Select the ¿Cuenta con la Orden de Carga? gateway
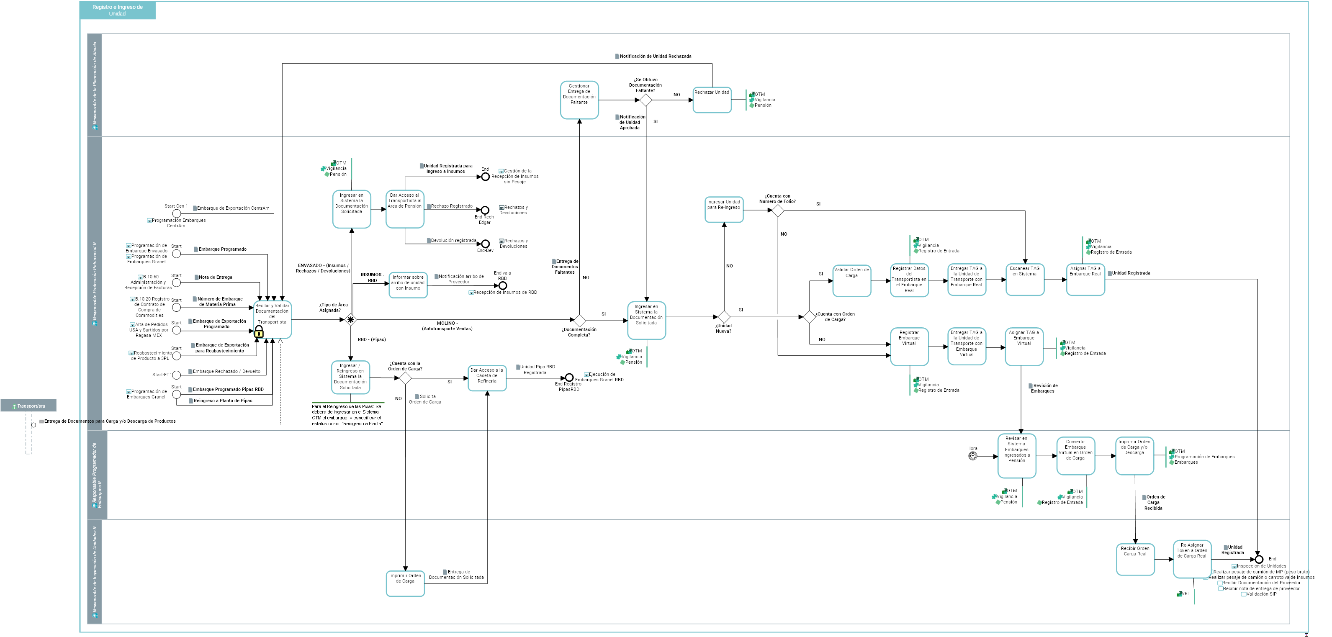 405,378
